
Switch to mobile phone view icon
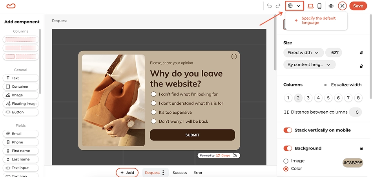[319, 6]
